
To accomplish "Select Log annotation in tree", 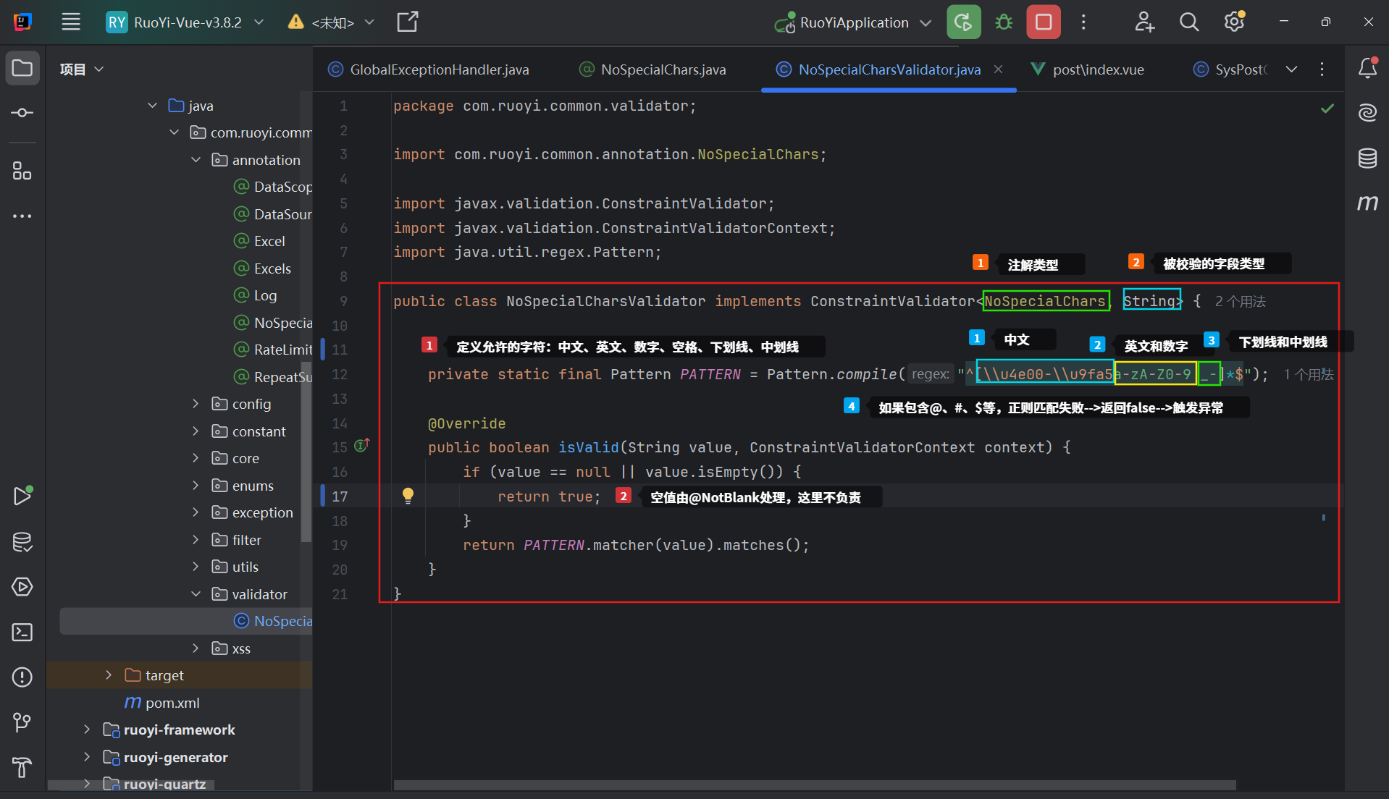I will click(x=255, y=295).
